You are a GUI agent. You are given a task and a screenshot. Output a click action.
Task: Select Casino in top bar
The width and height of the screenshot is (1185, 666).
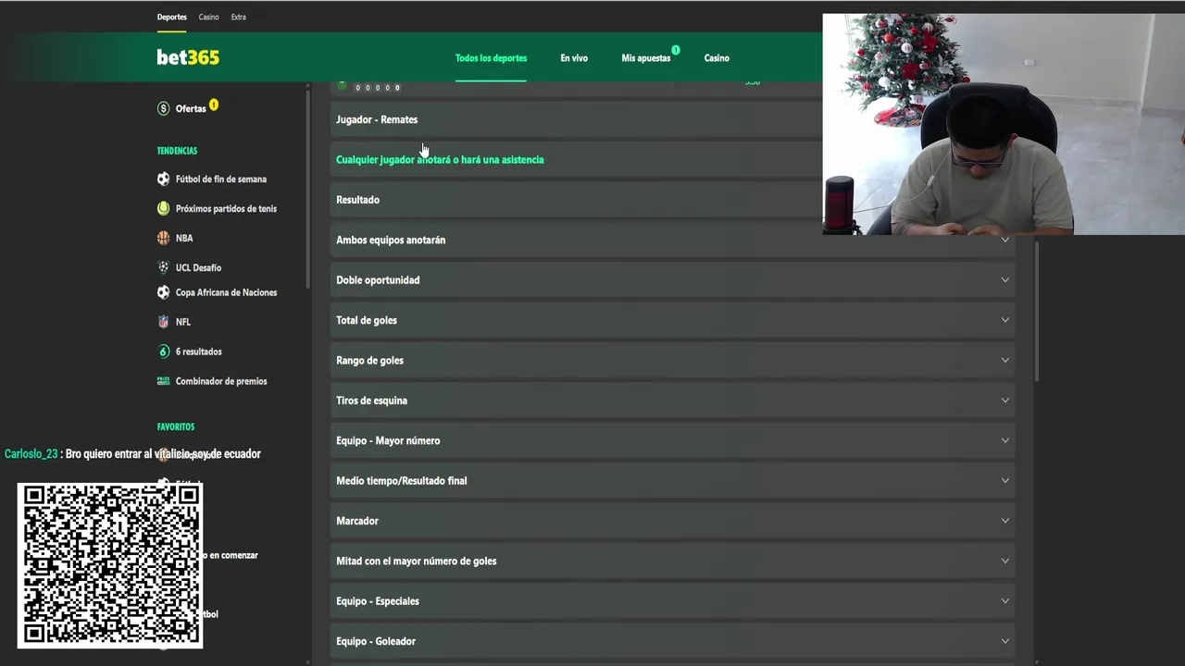[209, 17]
